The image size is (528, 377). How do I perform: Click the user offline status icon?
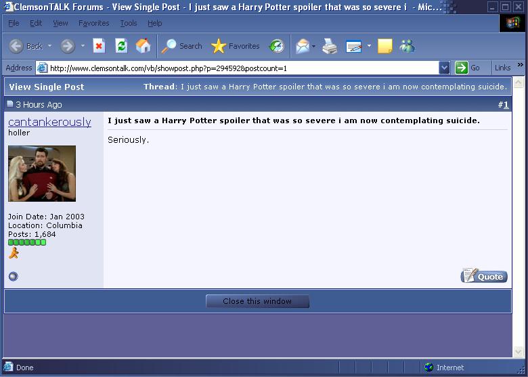click(x=13, y=276)
